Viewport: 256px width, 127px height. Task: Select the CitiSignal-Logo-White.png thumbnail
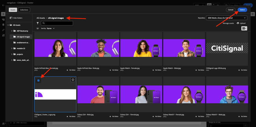tap(227, 48)
